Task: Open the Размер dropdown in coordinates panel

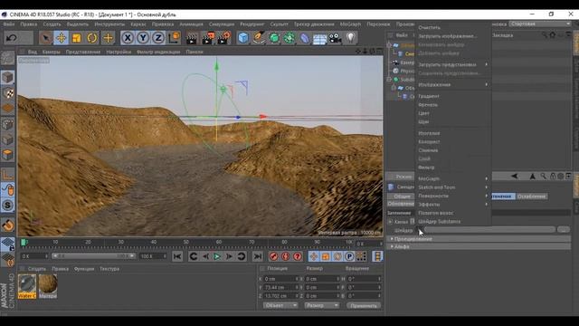Action: point(322,305)
